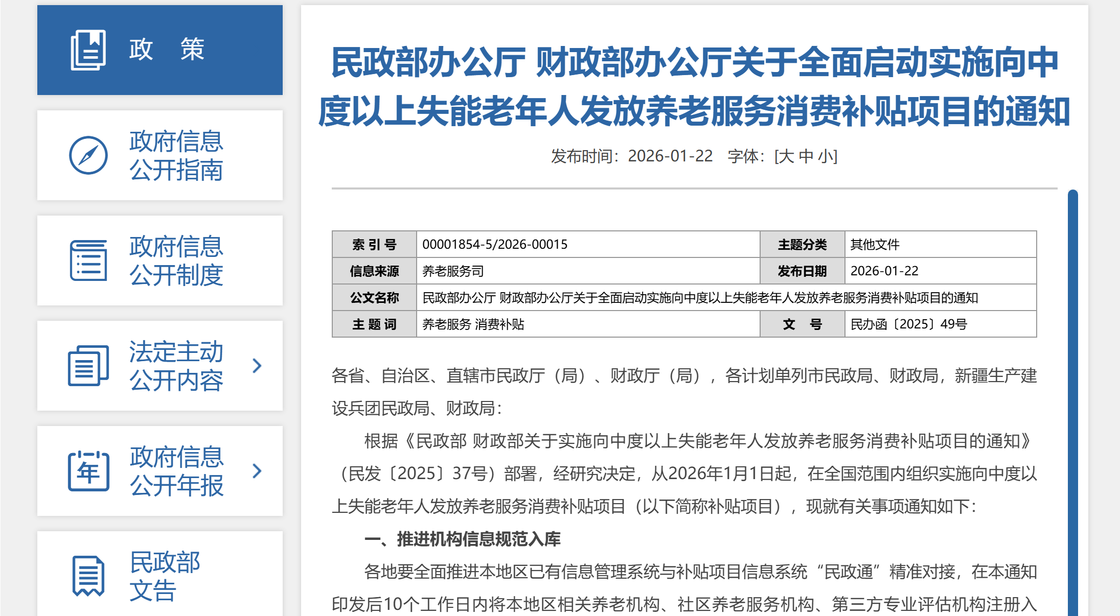Click the compass icon for 政府信息公开指南
The height and width of the screenshot is (616, 1120).
pos(88,155)
